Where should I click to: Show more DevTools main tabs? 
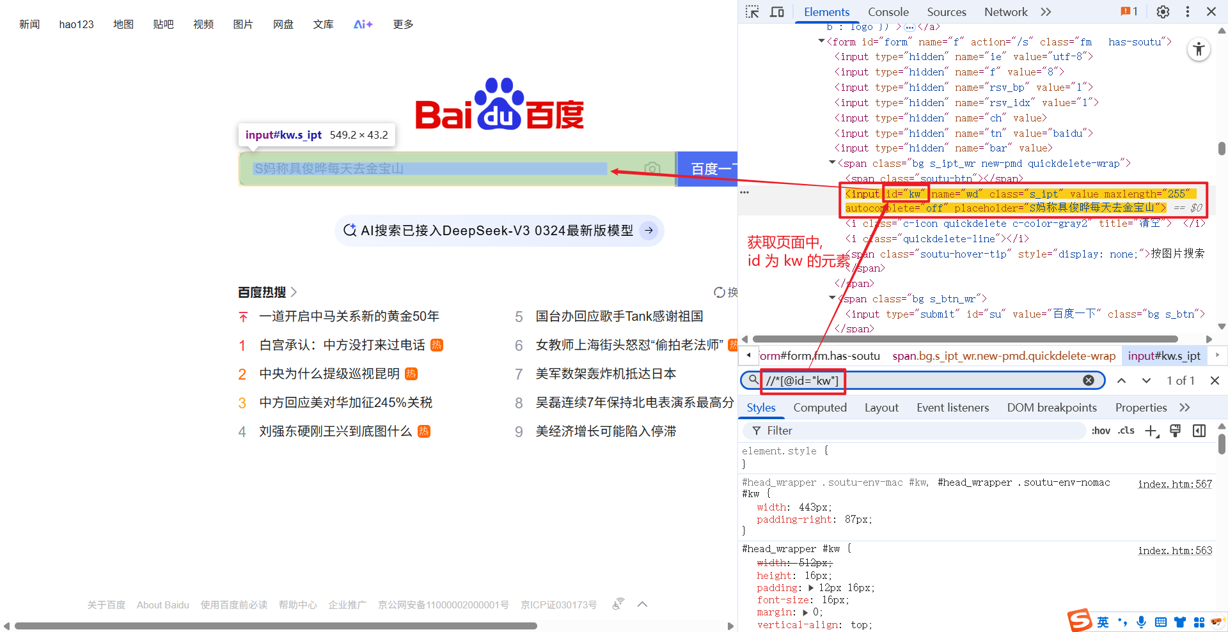pyautogui.click(x=1046, y=12)
